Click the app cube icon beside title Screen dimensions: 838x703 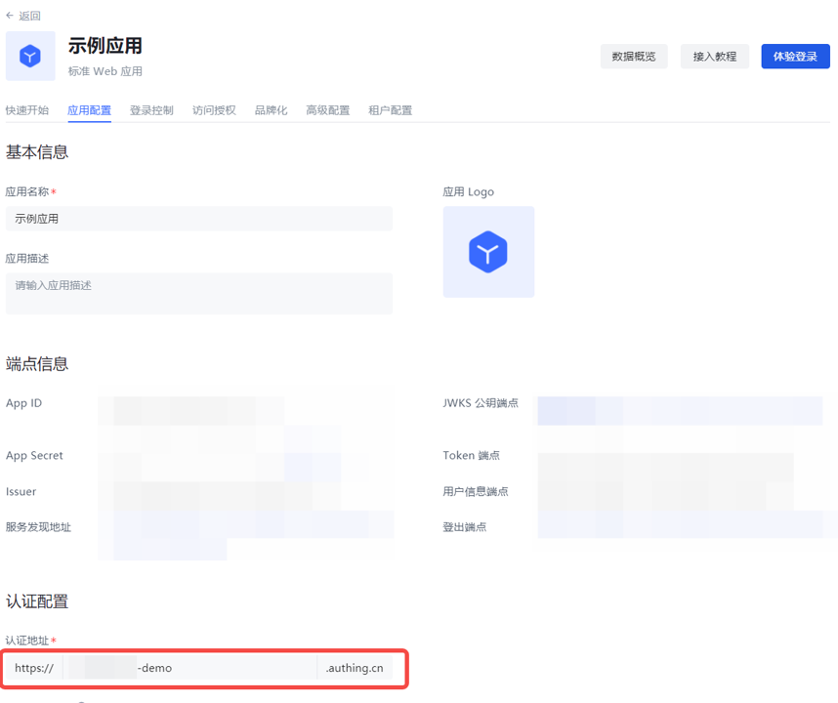click(30, 56)
